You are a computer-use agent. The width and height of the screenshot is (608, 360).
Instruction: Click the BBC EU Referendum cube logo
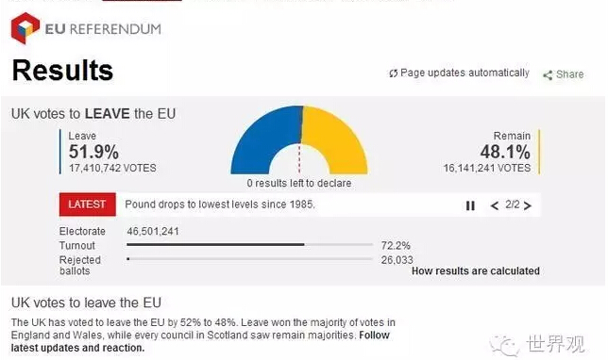tap(25, 28)
